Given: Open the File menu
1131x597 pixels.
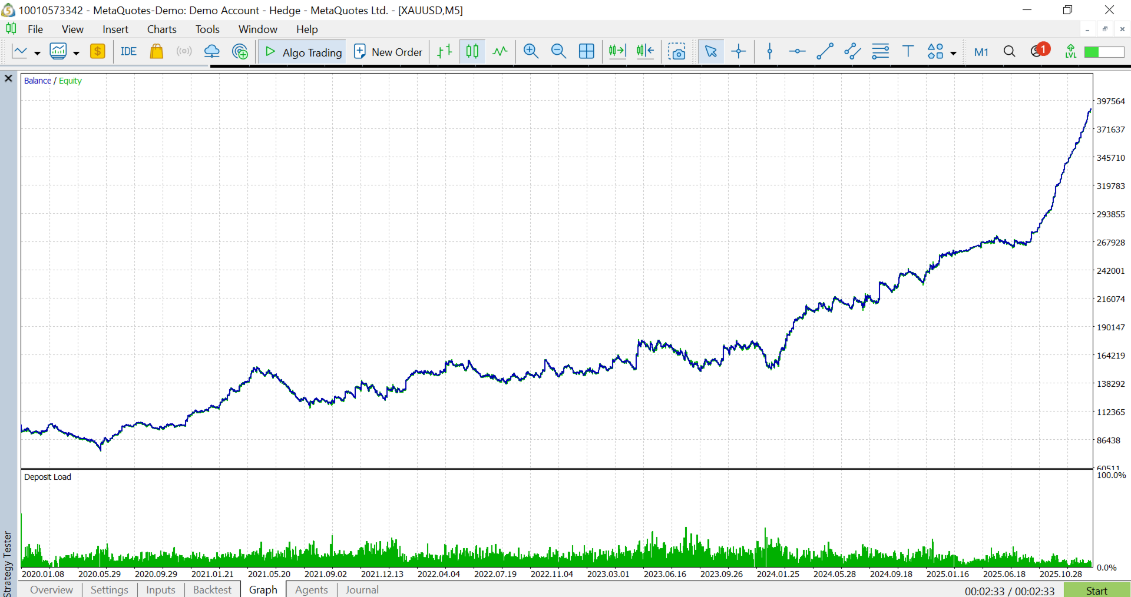Looking at the screenshot, I should [35, 29].
